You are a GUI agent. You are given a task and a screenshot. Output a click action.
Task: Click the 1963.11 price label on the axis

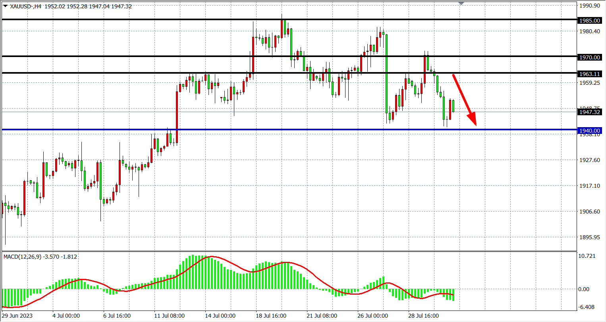(x=589, y=74)
